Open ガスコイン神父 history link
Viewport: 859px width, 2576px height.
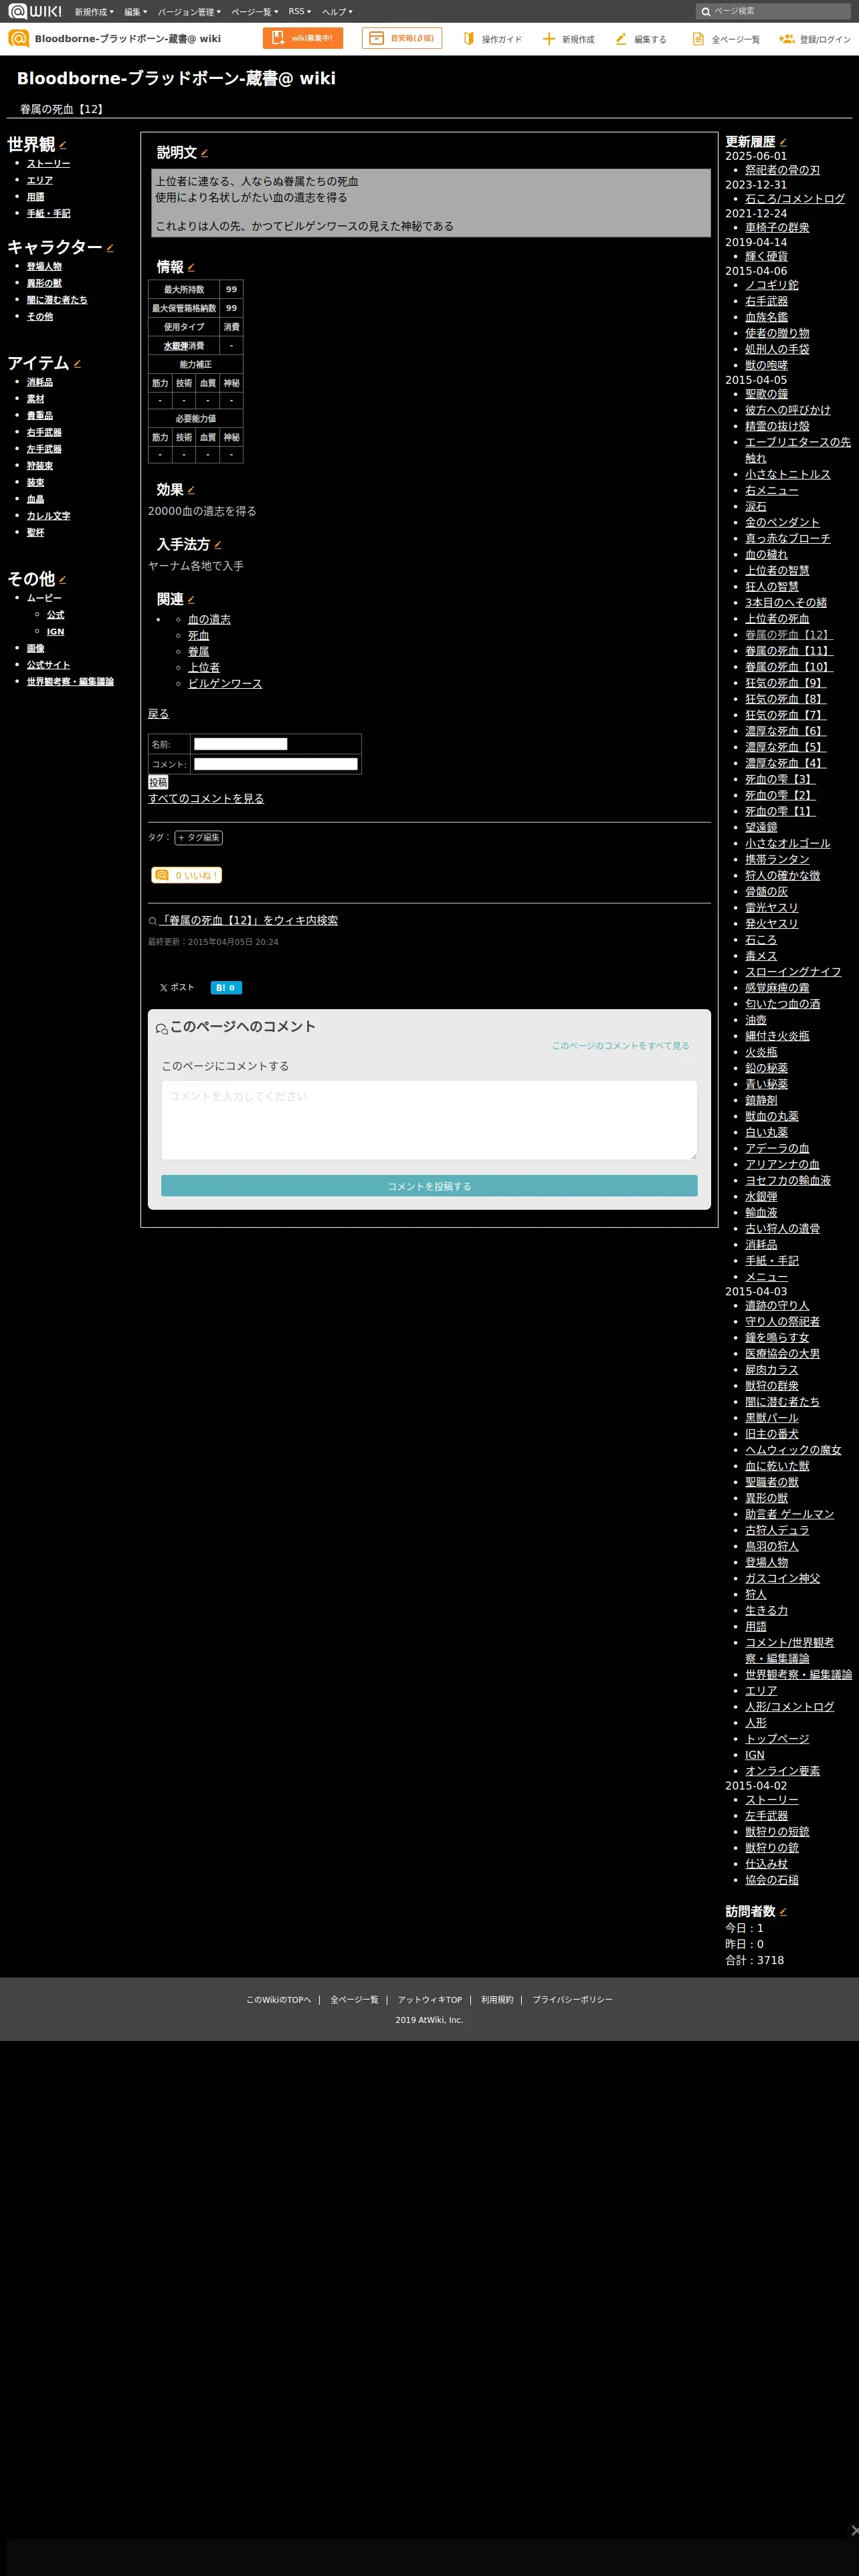[x=782, y=1578]
